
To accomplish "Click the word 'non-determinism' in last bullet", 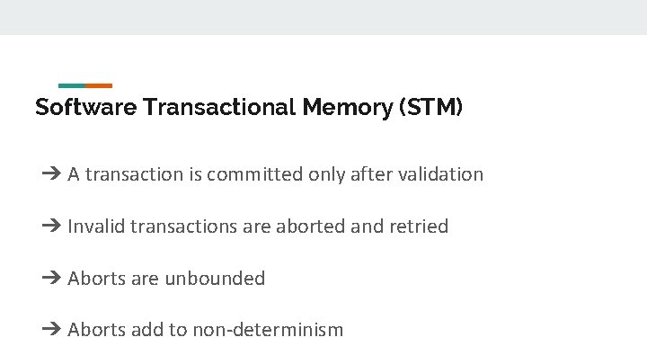I will 268,330.
